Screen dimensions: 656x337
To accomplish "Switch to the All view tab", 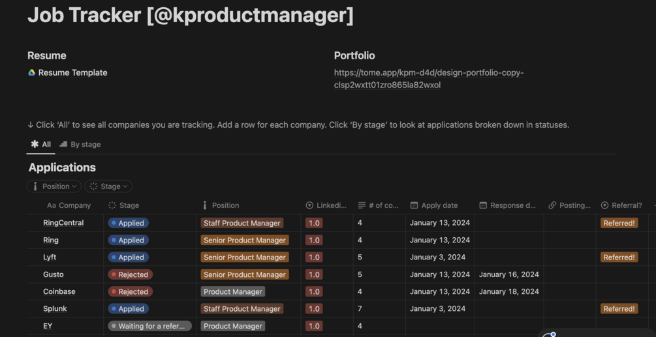I will [40, 144].
